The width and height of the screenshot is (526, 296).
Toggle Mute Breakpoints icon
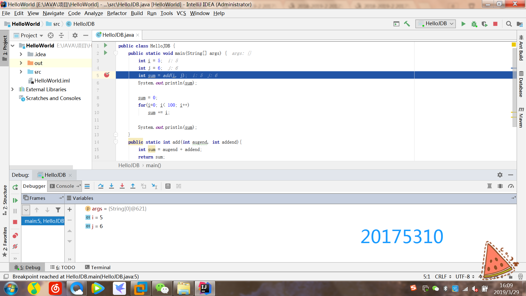pos(15,246)
